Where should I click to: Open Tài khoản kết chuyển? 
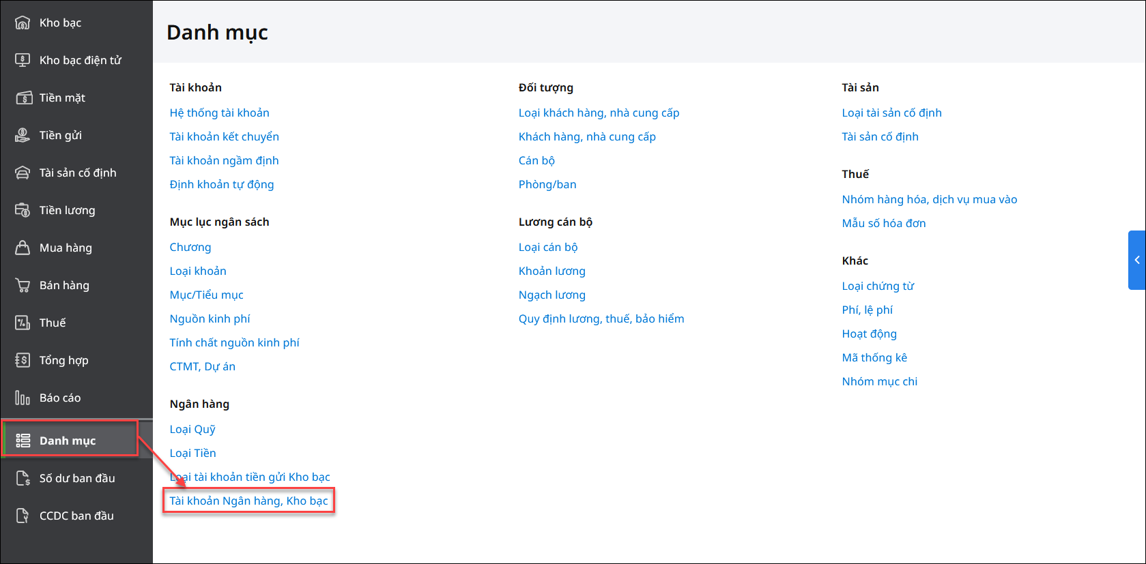pyautogui.click(x=224, y=136)
